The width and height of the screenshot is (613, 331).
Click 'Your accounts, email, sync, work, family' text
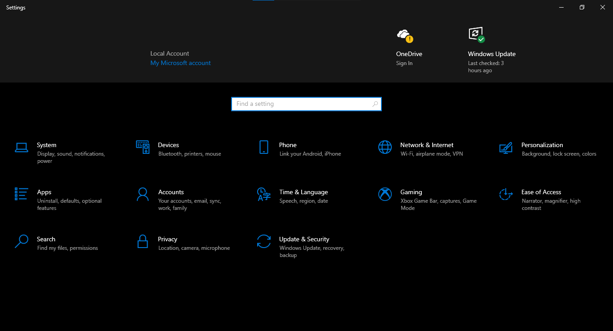point(190,205)
